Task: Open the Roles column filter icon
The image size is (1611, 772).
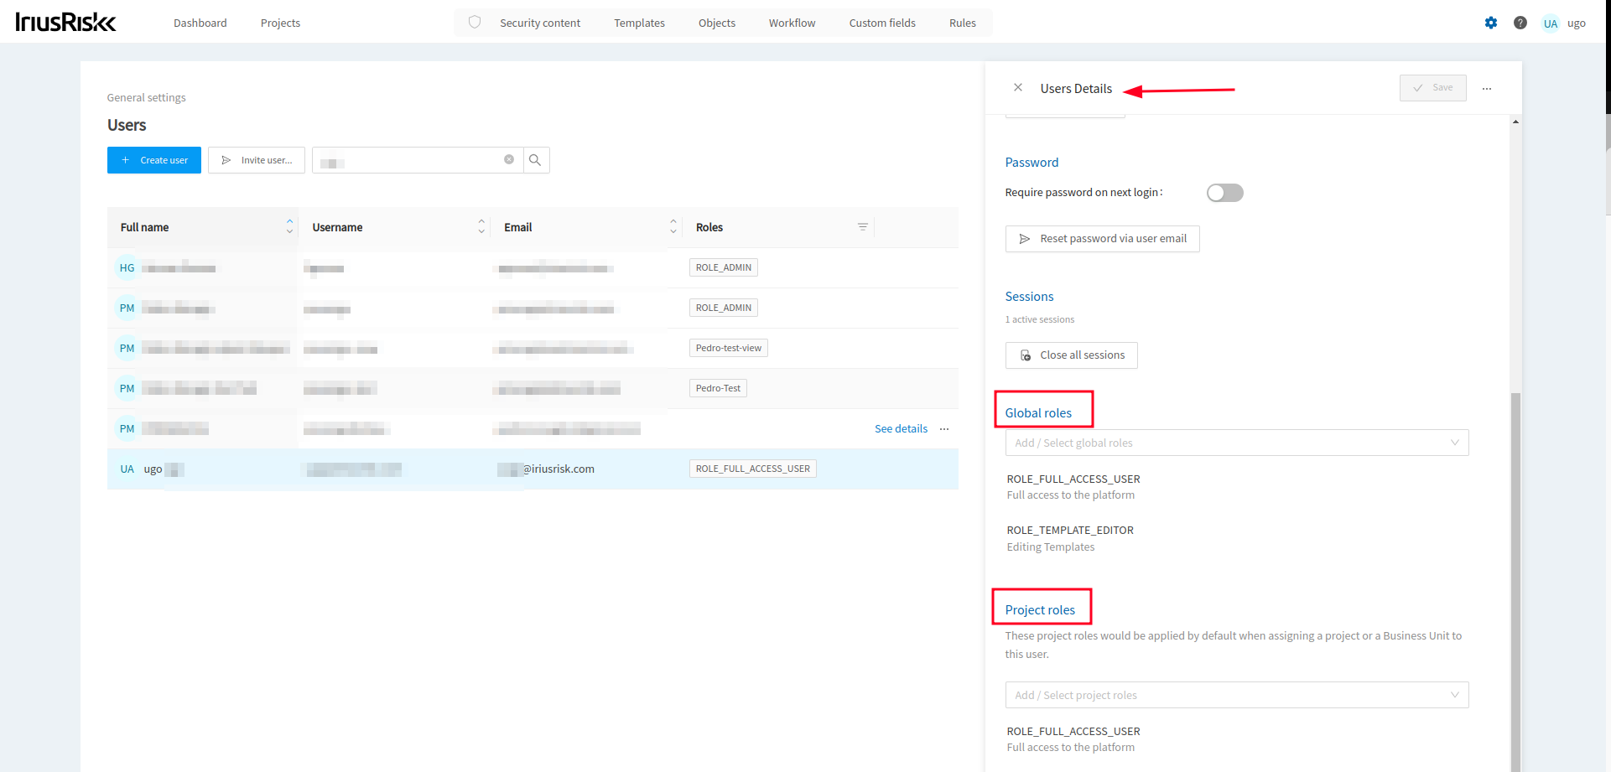Action: 862,227
